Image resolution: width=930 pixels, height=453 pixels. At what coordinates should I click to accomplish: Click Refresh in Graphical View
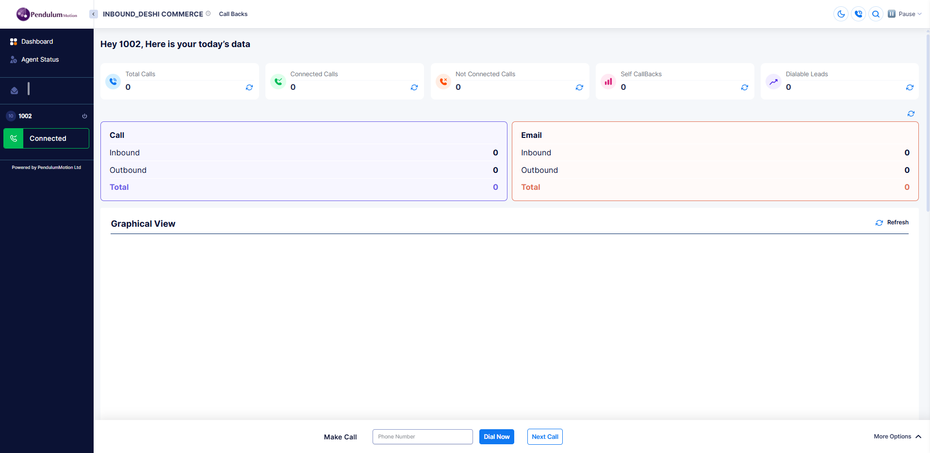coord(892,222)
